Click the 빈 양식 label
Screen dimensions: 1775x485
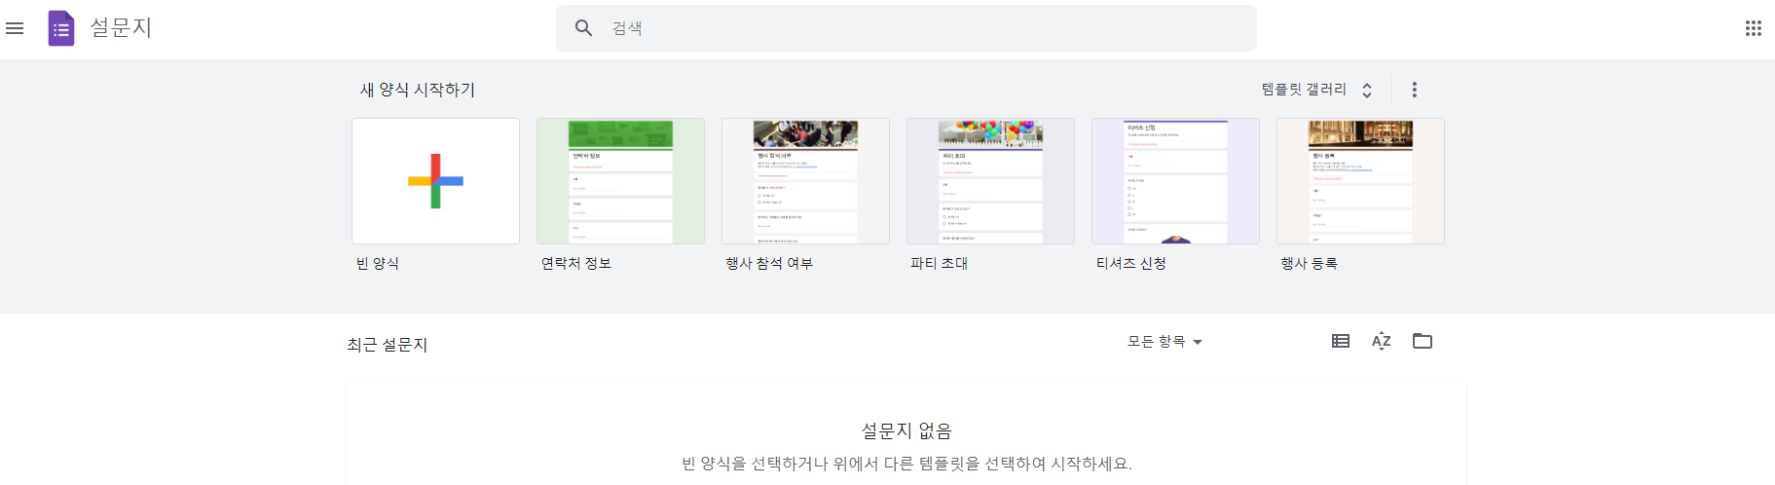click(x=378, y=264)
